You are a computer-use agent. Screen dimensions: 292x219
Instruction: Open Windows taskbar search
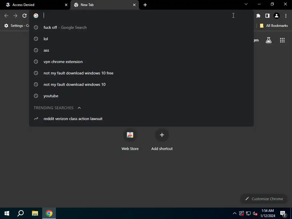click(21, 213)
